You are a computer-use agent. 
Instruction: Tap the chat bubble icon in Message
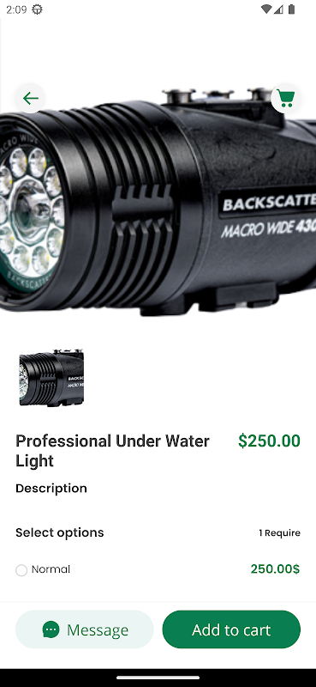[51, 629]
